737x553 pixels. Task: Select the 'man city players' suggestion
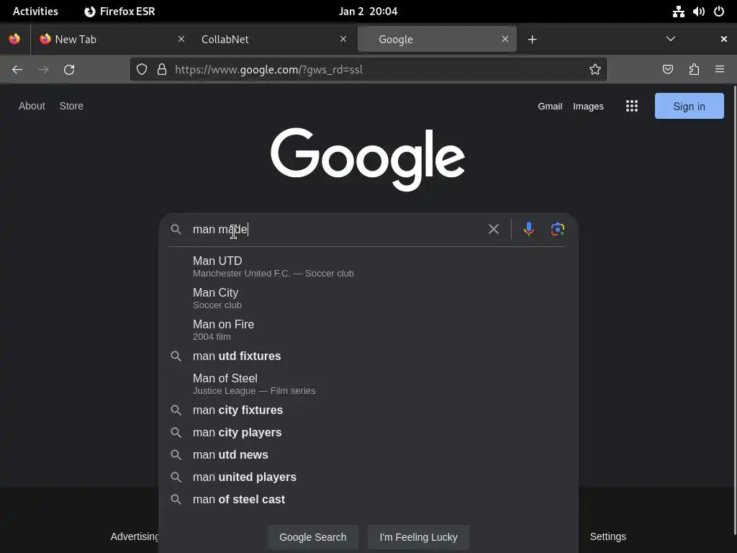[367, 432]
